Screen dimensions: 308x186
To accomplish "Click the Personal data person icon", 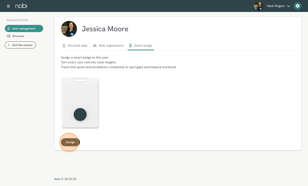I will click(64, 45).
